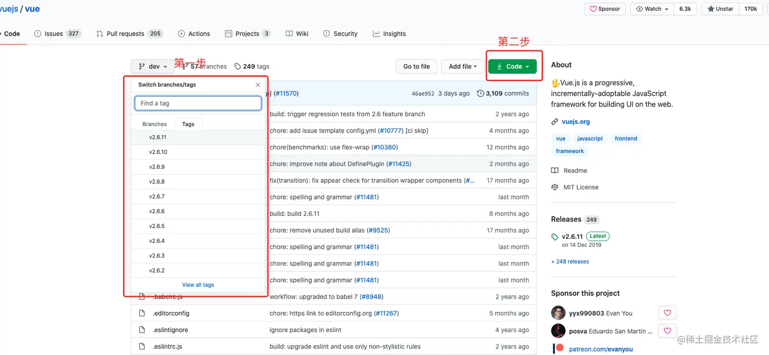Click the javascript topic tag

click(590, 139)
